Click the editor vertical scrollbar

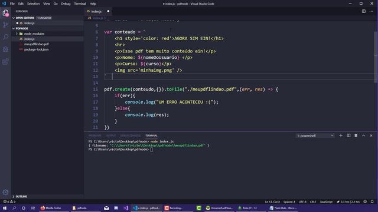376,57
